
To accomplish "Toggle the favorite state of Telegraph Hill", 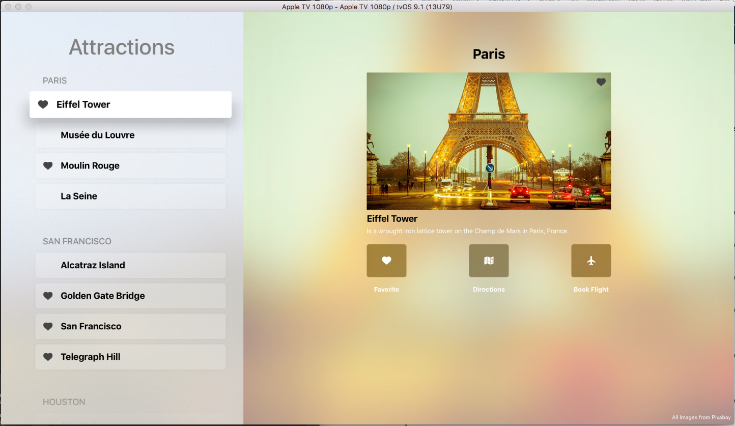I will point(48,357).
